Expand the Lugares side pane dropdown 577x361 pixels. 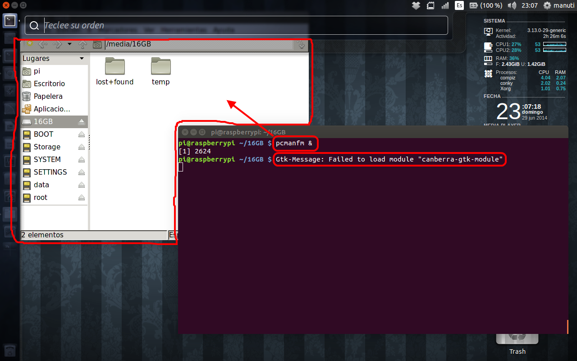click(82, 59)
